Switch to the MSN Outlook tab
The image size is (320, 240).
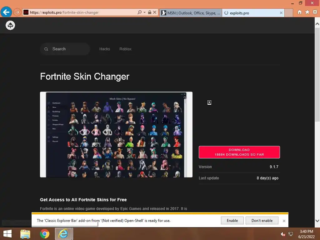pos(191,13)
